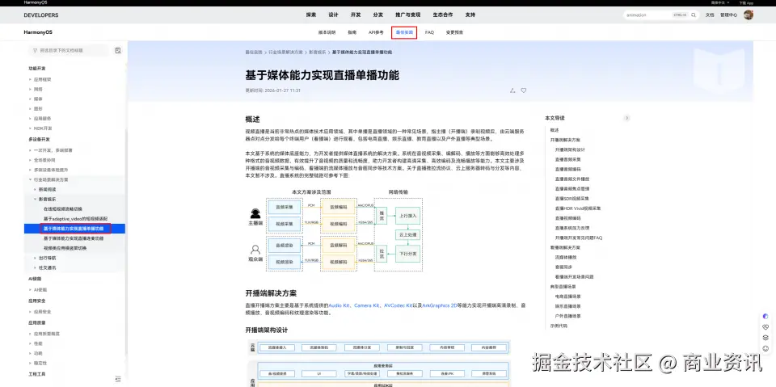
Task: Click the heart favorite icon under title
Action: [524, 90]
